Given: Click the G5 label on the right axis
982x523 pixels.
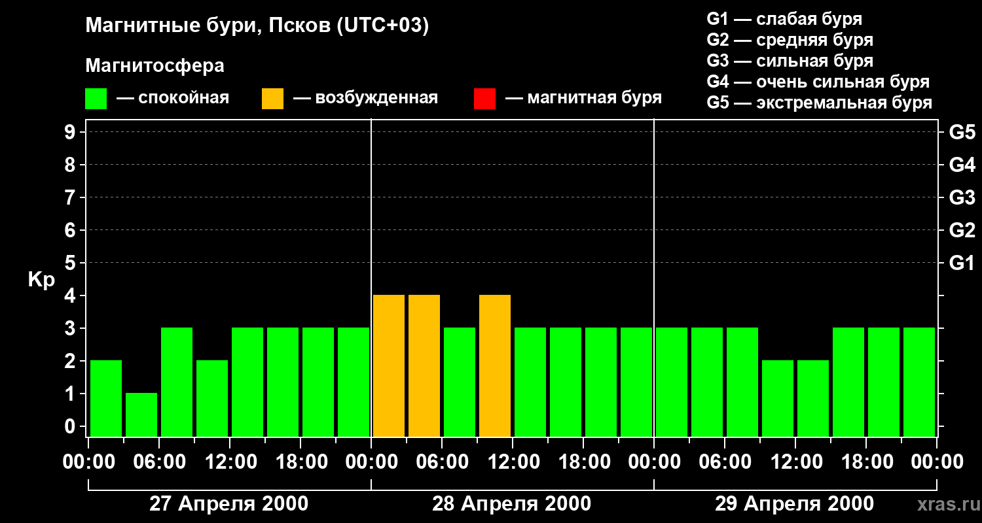Looking at the screenshot, I should [962, 133].
